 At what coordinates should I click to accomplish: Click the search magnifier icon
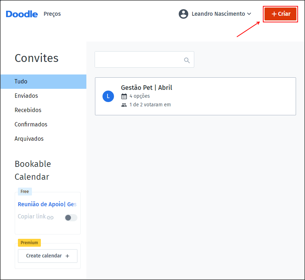[x=187, y=60]
